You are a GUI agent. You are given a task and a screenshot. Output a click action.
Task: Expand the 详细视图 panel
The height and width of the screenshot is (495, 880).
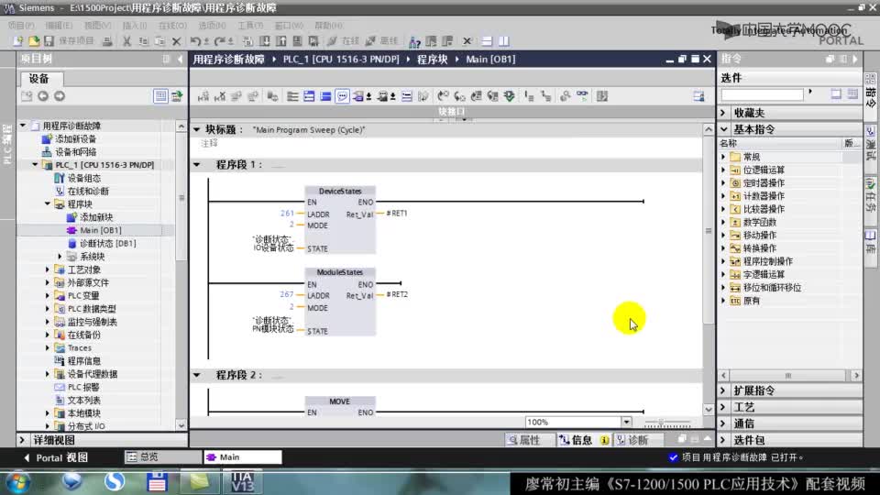(22, 440)
